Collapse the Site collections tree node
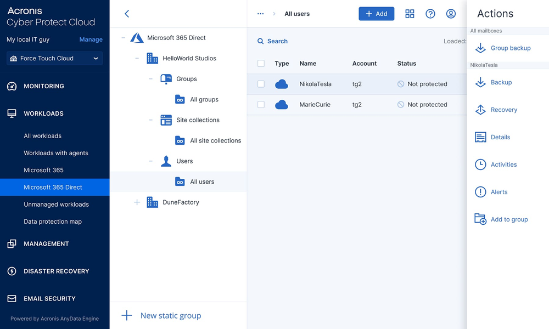Screen dimensions: 549x329 pos(150,120)
